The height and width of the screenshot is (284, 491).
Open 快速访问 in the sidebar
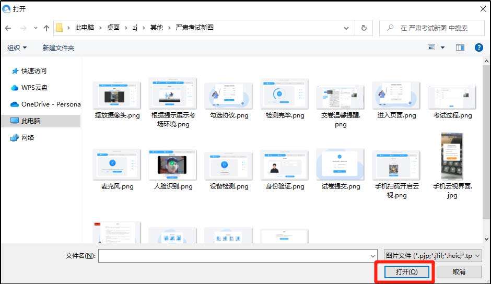click(x=34, y=71)
